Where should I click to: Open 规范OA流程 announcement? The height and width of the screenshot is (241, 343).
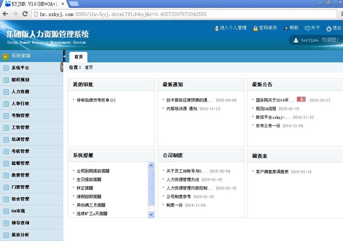pos(266,108)
